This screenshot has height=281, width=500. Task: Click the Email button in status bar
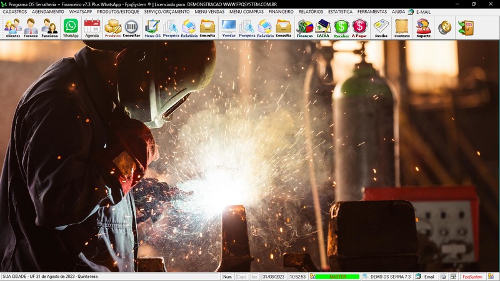[428, 277]
